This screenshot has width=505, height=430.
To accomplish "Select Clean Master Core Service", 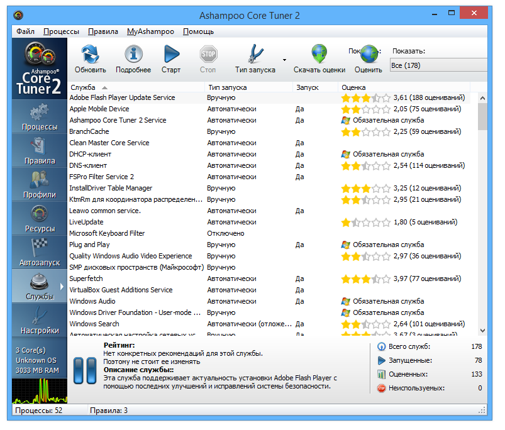I will (x=269, y=143).
